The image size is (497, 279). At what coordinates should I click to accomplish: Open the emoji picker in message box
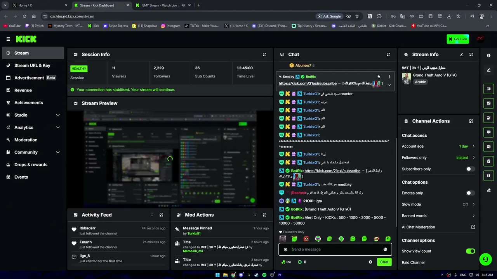click(385, 250)
